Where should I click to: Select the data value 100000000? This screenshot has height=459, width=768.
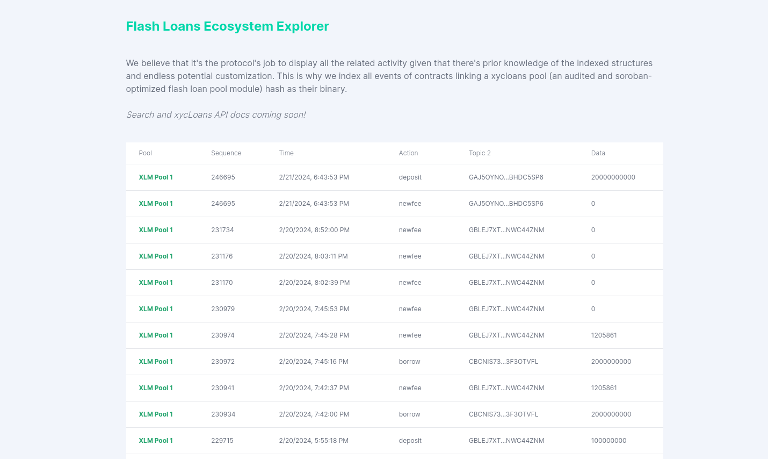[608, 441]
